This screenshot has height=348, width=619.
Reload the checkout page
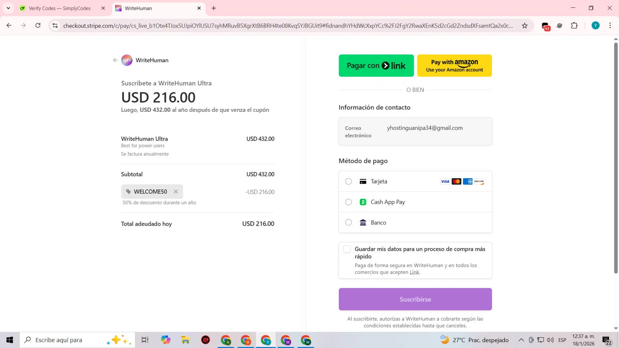pos(38,26)
